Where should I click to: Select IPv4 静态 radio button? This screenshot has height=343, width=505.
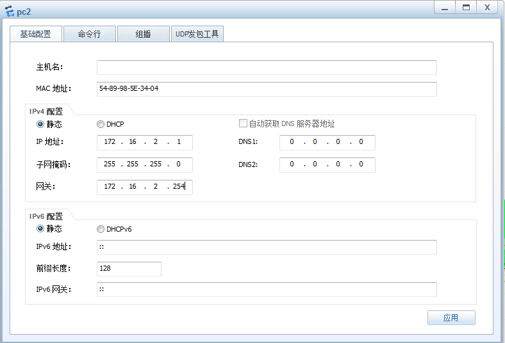click(40, 124)
